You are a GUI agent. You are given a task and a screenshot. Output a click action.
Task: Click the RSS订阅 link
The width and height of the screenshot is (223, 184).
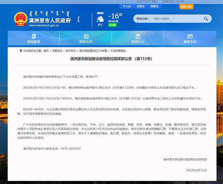(180, 1)
